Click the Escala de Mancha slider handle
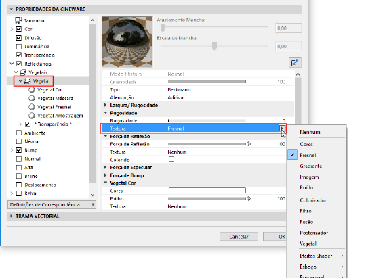The width and height of the screenshot is (366, 278). pyautogui.click(x=214, y=46)
